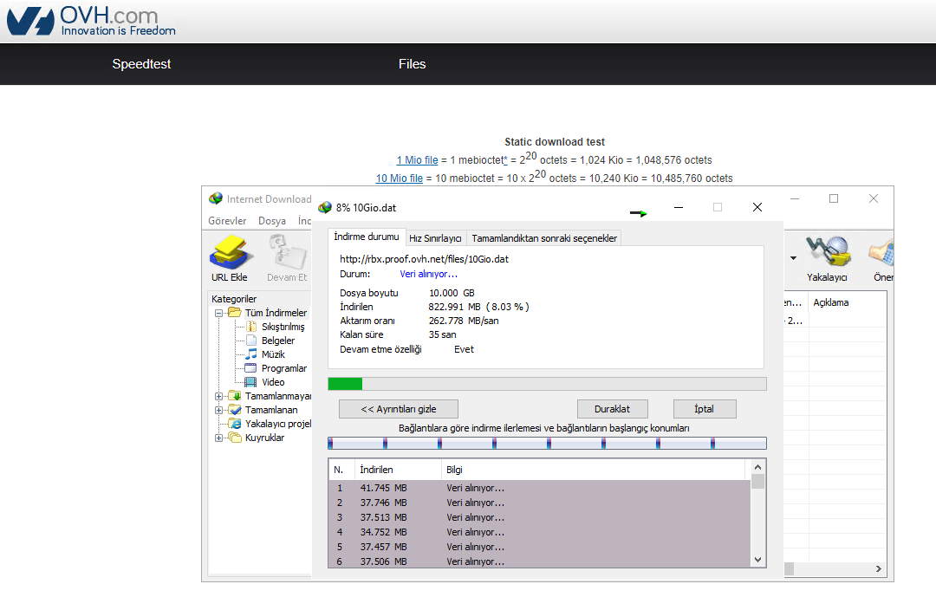Click the URL Ekle toolbar icon
The width and height of the screenshot is (936, 610).
click(230, 252)
